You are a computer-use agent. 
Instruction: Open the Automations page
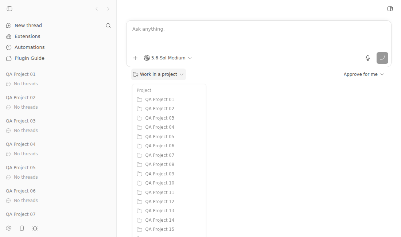coord(30,47)
